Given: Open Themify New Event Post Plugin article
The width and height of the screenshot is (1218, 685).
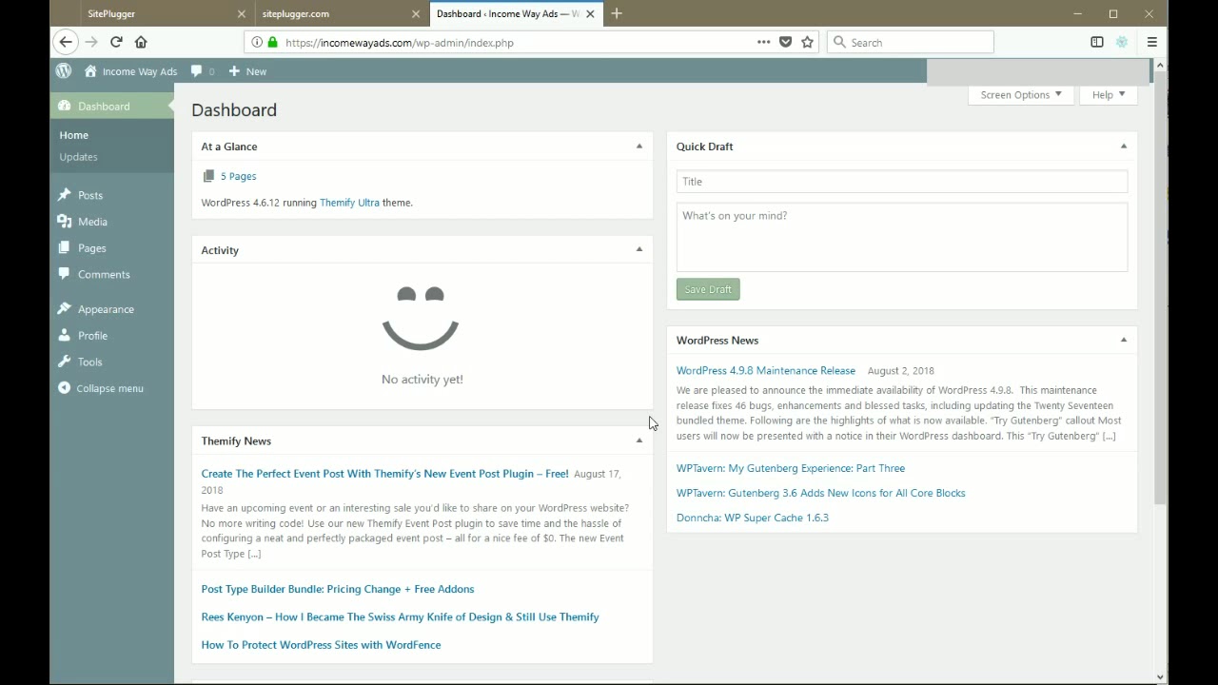Looking at the screenshot, I should tap(384, 474).
